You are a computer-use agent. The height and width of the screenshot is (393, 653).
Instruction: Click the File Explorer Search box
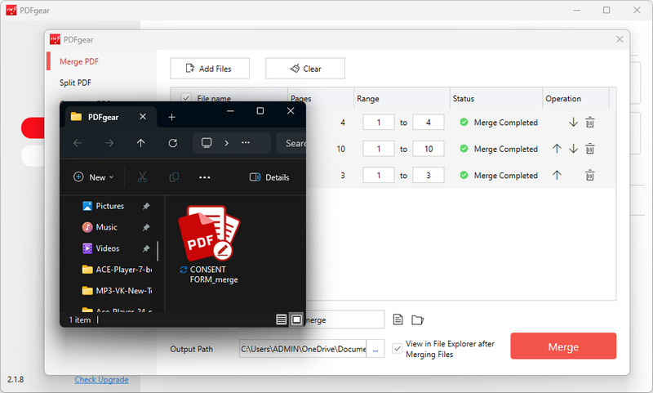[291, 143]
